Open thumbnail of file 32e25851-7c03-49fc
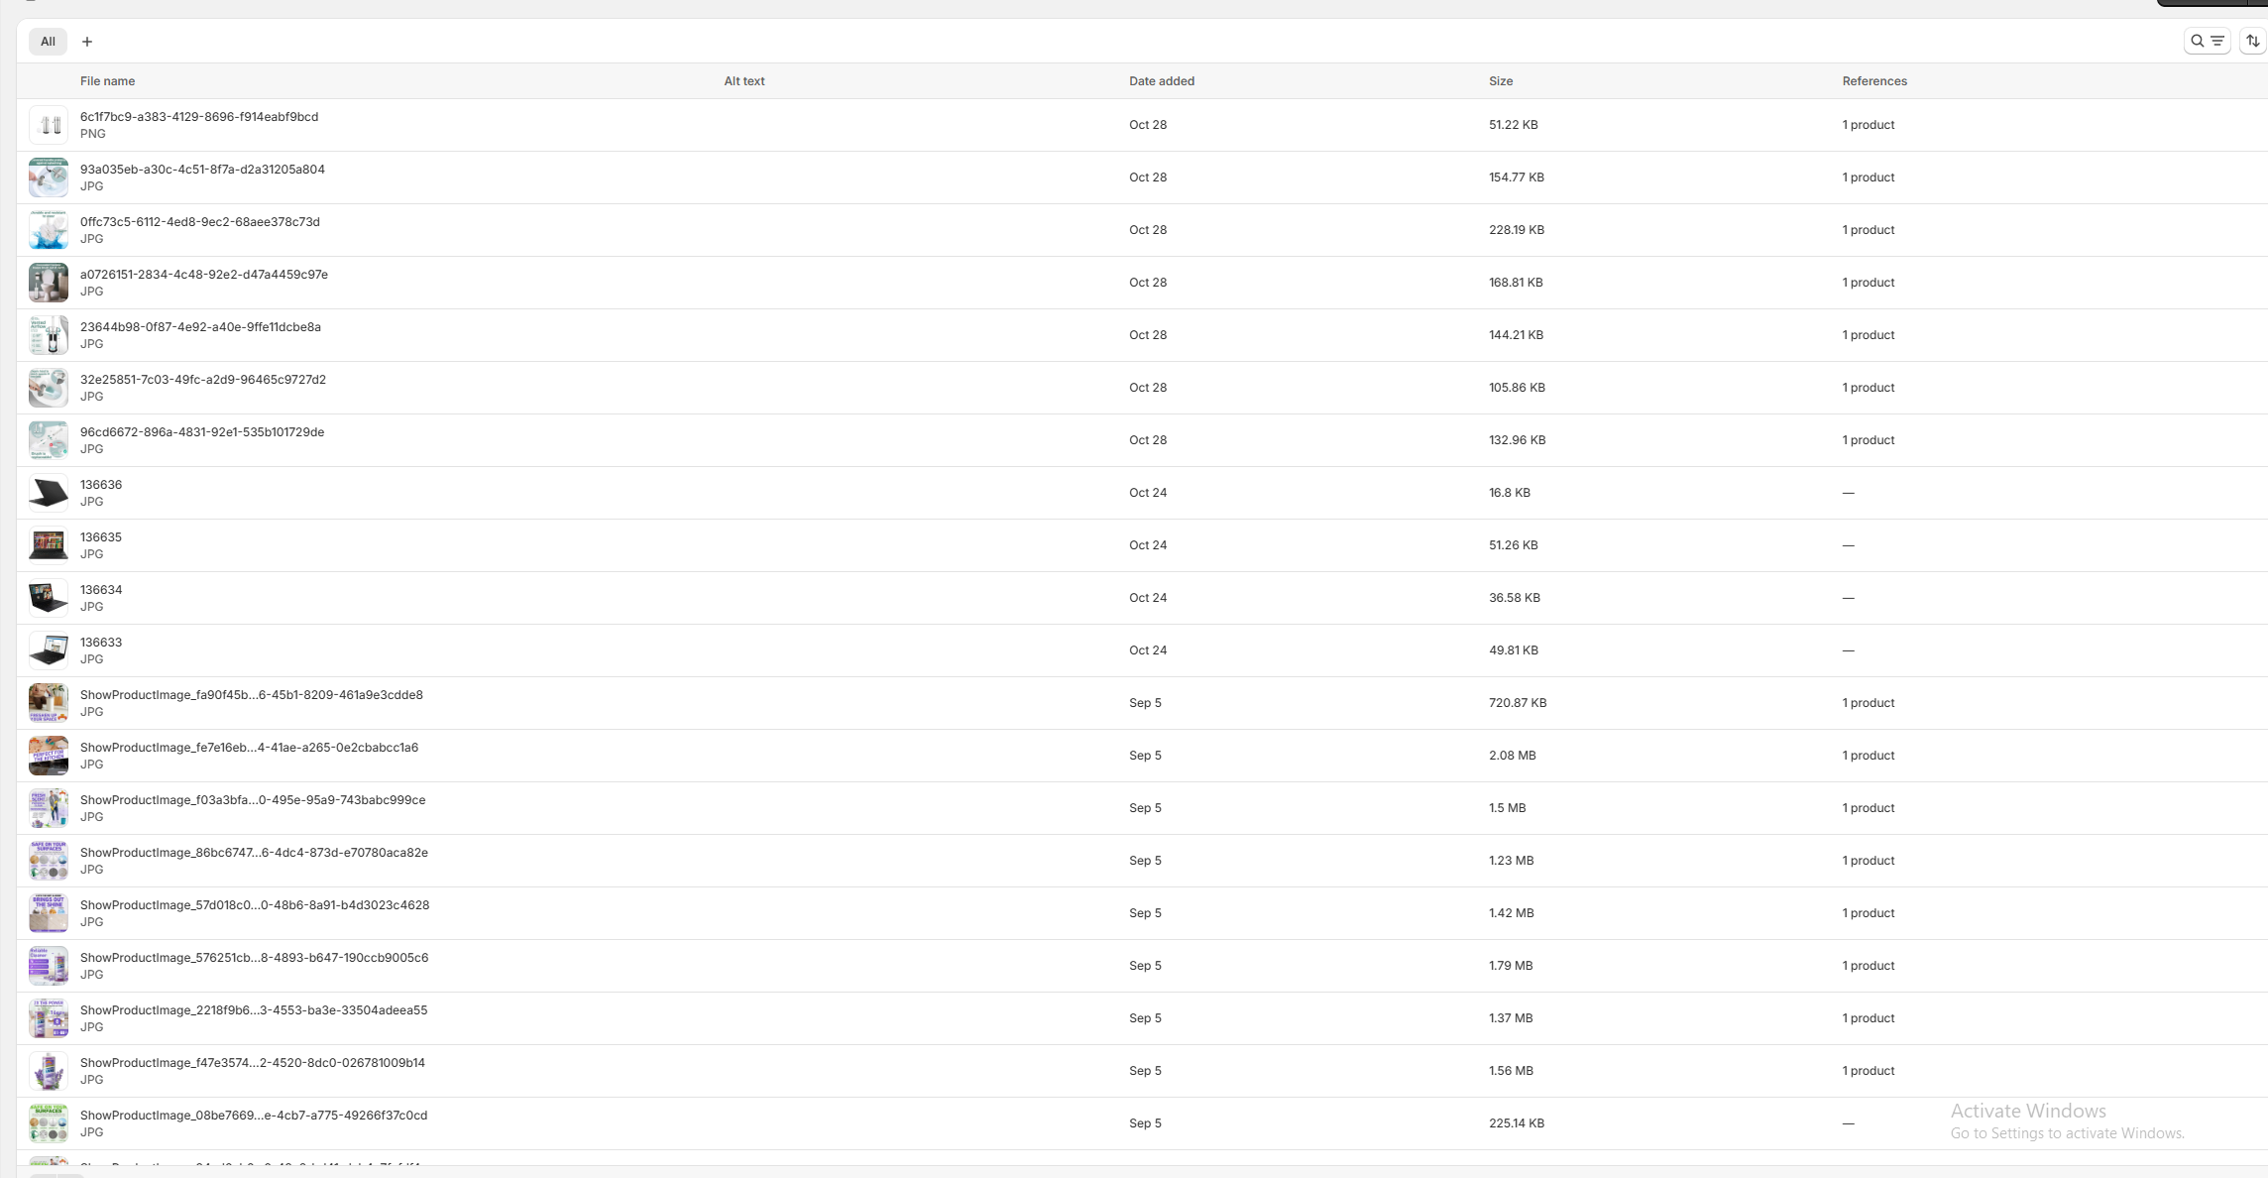This screenshot has height=1178, width=2268. click(49, 388)
